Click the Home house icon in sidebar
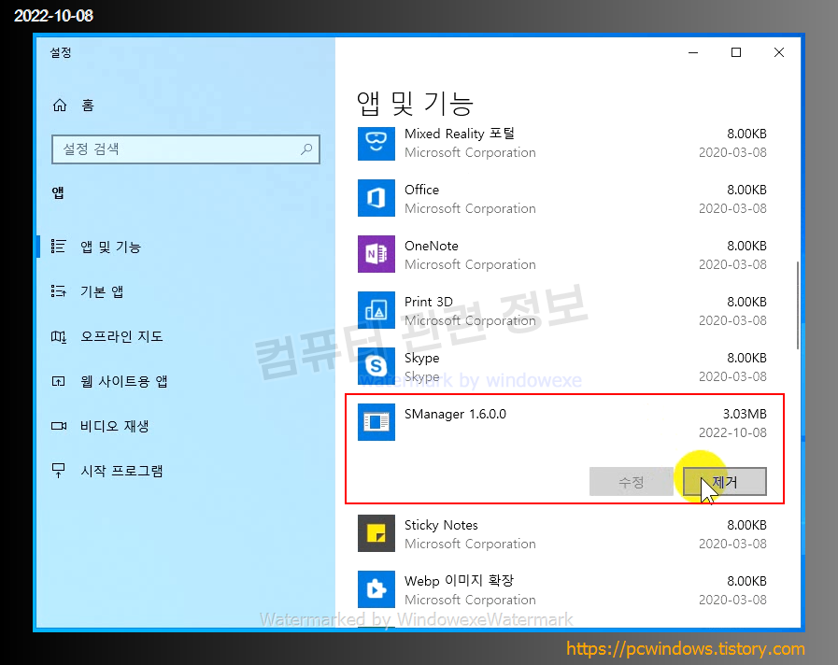 click(59, 106)
